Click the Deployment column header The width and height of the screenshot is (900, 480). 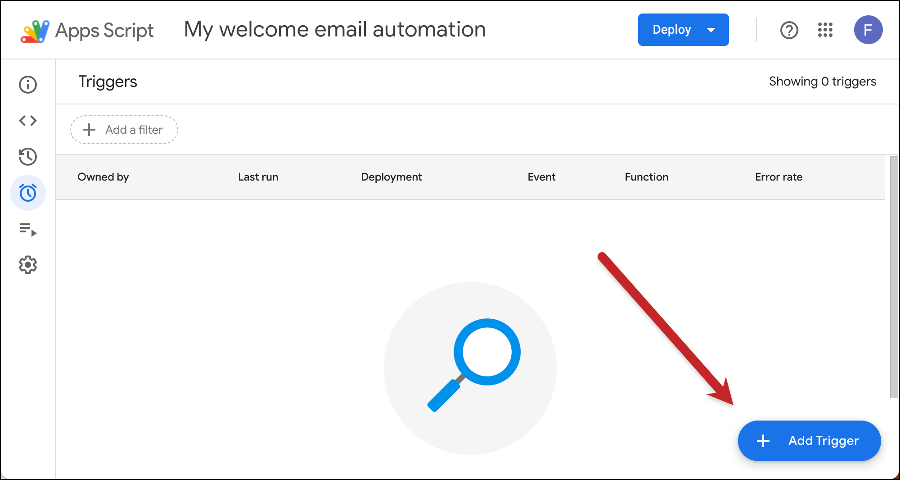[x=391, y=177]
